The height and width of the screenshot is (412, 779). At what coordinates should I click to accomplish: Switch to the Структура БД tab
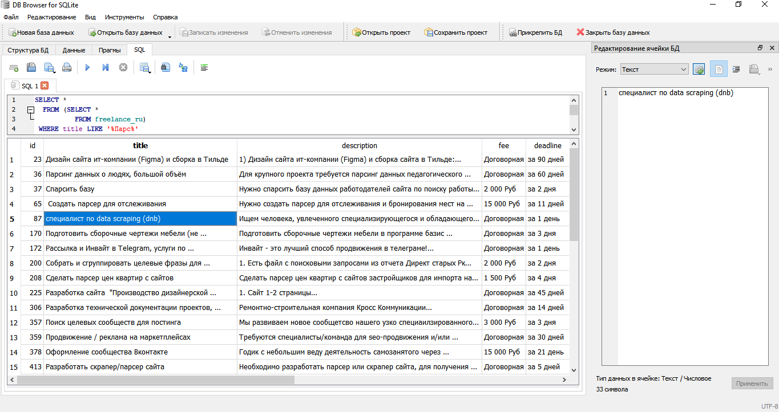(29, 50)
